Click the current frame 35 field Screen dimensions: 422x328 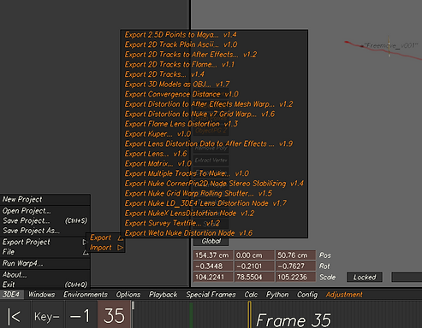pyautogui.click(x=114, y=315)
